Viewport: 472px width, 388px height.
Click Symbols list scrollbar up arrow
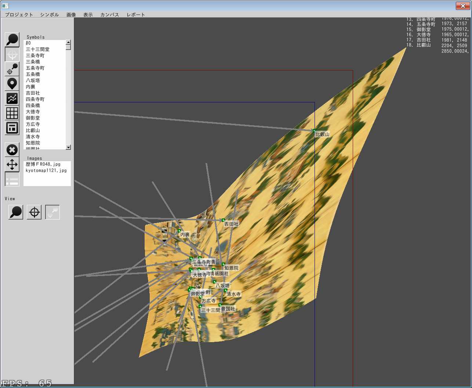coord(68,42)
